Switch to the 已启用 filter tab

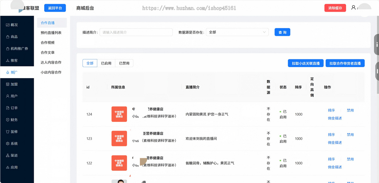[106, 63]
